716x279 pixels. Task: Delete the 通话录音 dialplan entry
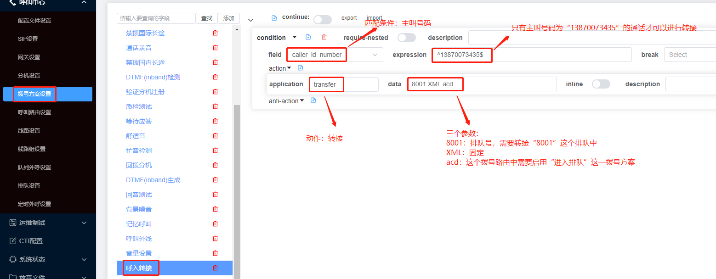pos(215,48)
